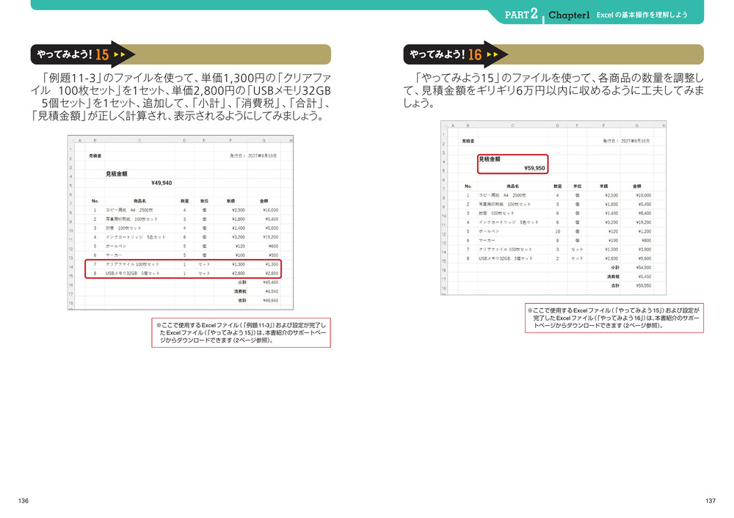Click the arrow icon beside やってみよう! 15
Viewport: 734px width, 518px height.
pos(122,55)
